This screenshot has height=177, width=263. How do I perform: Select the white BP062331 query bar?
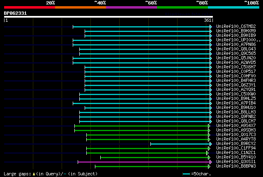[x=108, y=17]
